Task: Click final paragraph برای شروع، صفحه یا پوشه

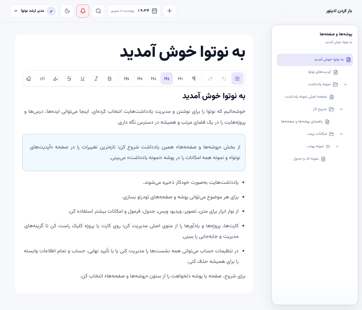Action: (x=162, y=276)
